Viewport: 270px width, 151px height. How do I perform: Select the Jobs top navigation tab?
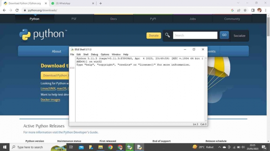(x=193, y=19)
